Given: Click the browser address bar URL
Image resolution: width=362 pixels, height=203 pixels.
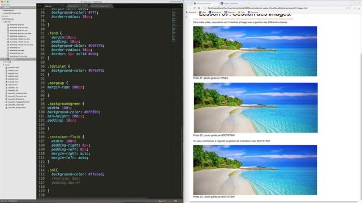Looking at the screenshot, I should (257, 8).
